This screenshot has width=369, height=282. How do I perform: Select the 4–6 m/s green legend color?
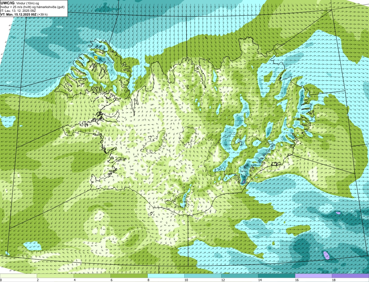92,276
